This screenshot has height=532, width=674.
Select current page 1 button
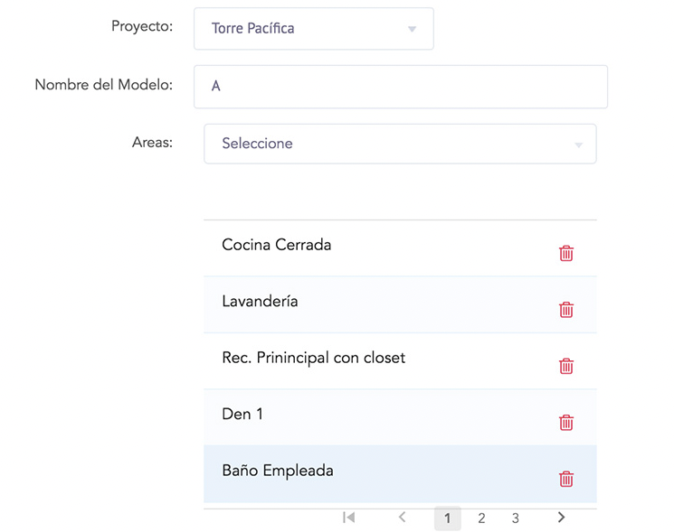coord(448,518)
